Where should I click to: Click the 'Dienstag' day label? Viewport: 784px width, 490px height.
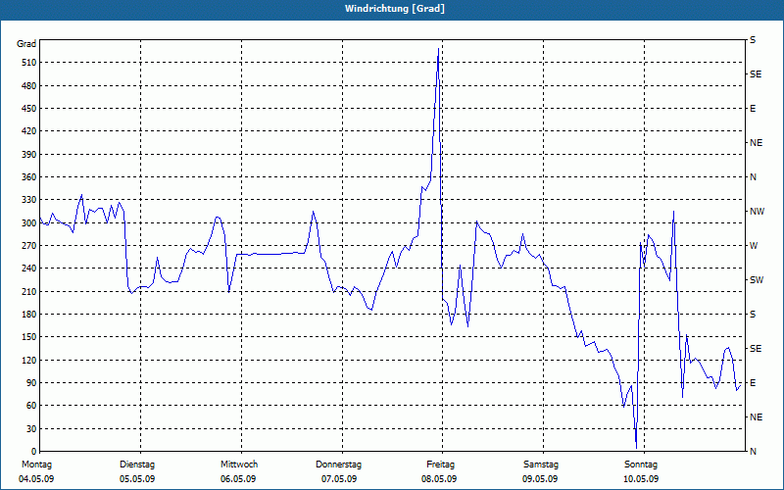(137, 465)
